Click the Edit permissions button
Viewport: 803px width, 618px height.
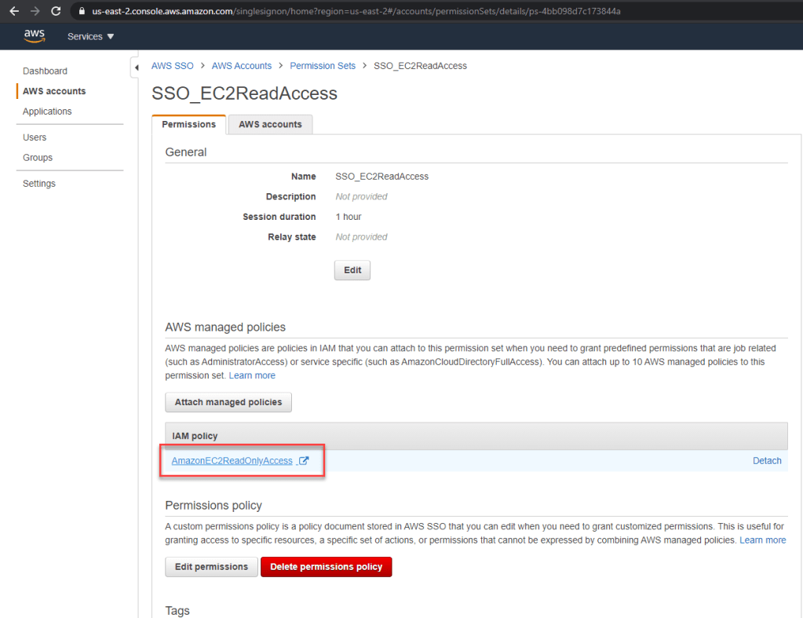point(211,566)
